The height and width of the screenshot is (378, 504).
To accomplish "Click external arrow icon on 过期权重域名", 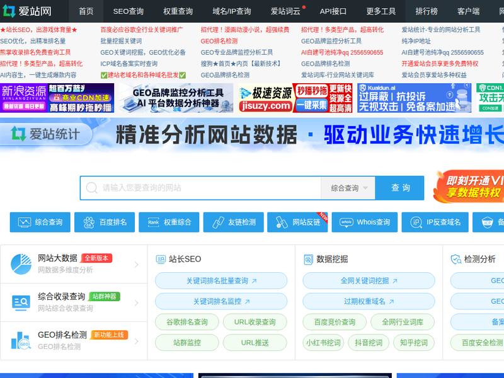I will [391, 302].
